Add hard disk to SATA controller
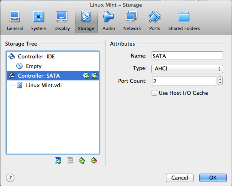 click(x=94, y=76)
